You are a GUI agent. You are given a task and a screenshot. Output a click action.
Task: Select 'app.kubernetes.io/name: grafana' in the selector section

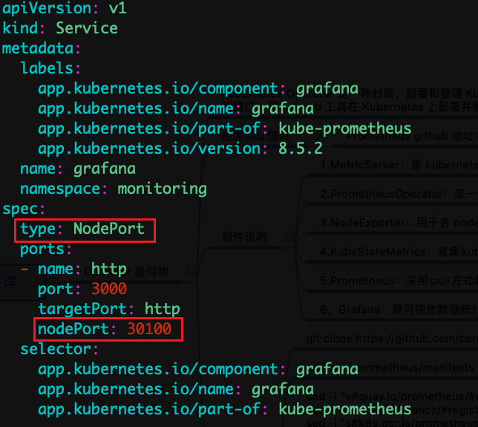(176, 390)
